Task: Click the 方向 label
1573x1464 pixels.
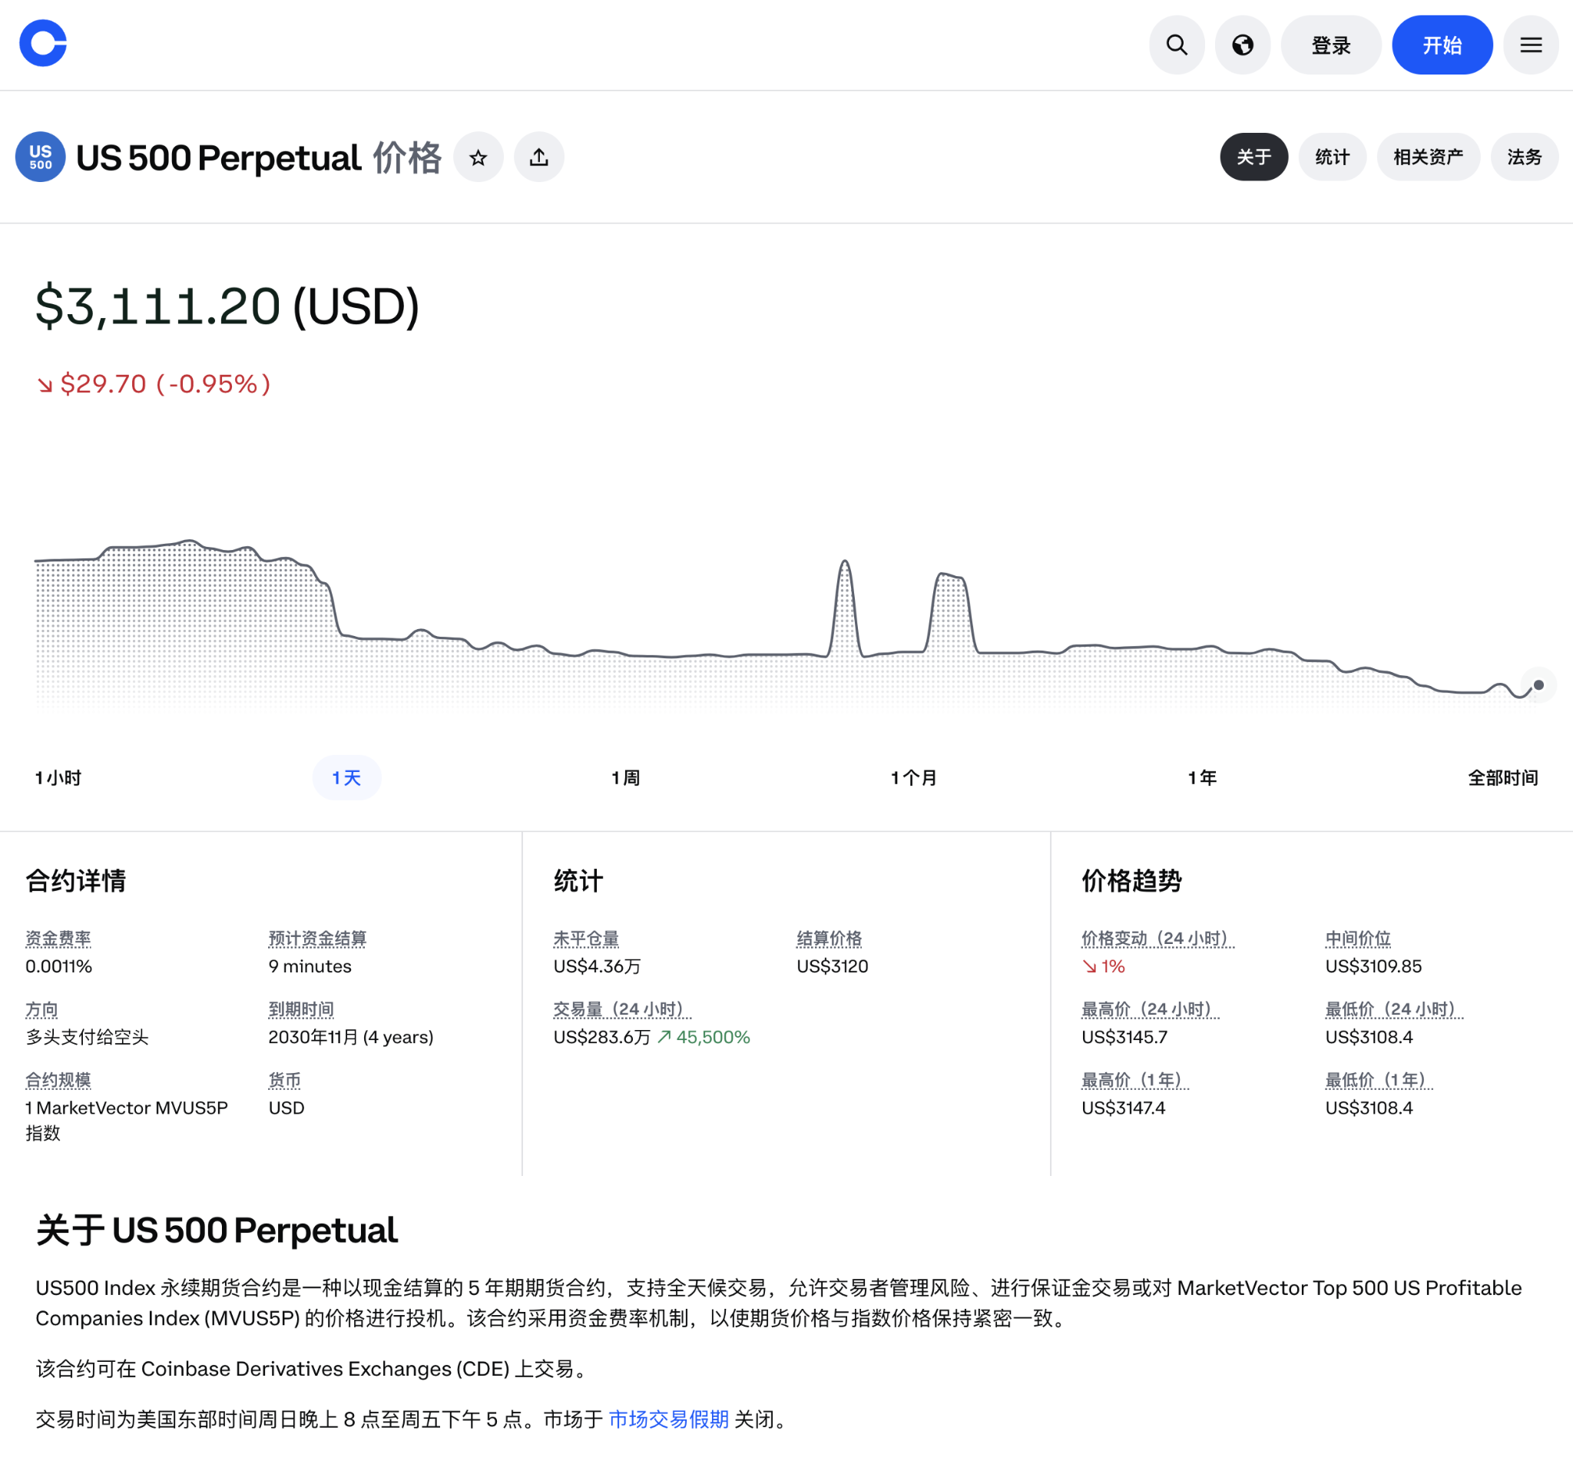Action: tap(41, 1010)
